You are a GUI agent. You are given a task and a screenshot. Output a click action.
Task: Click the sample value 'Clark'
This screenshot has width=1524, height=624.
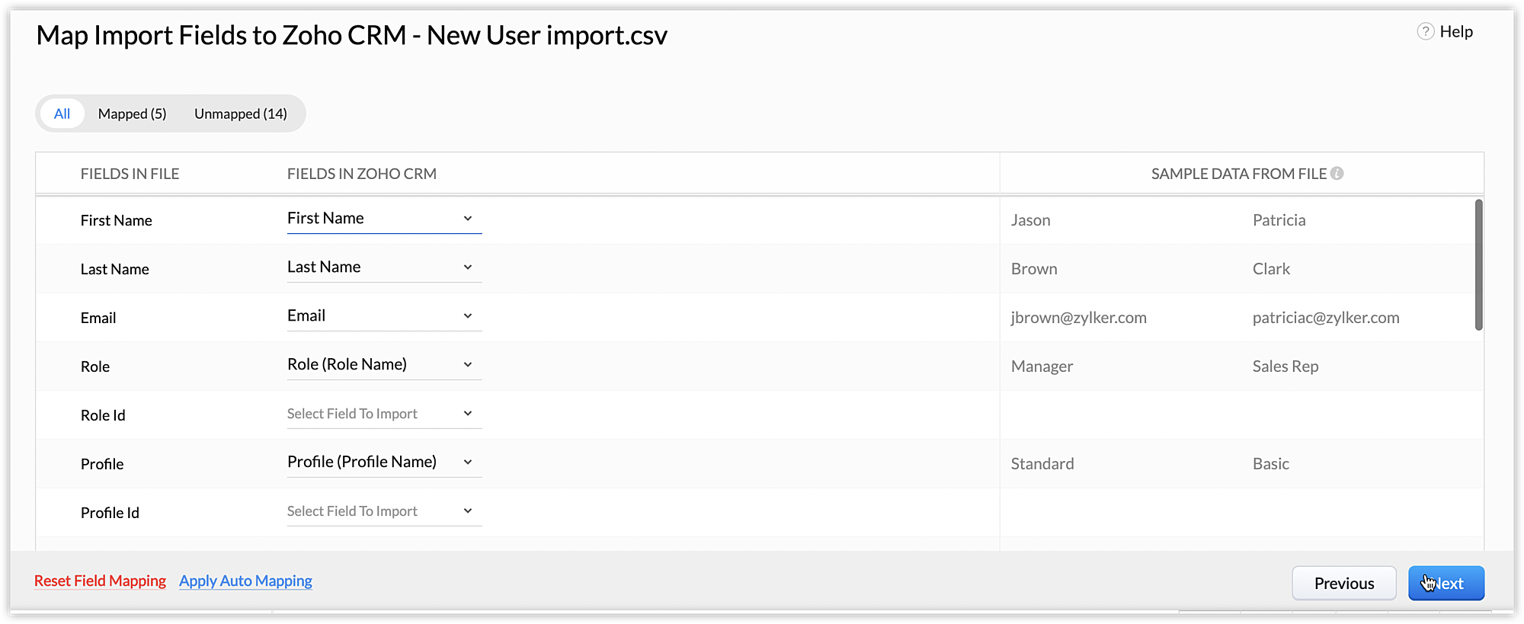tap(1271, 269)
